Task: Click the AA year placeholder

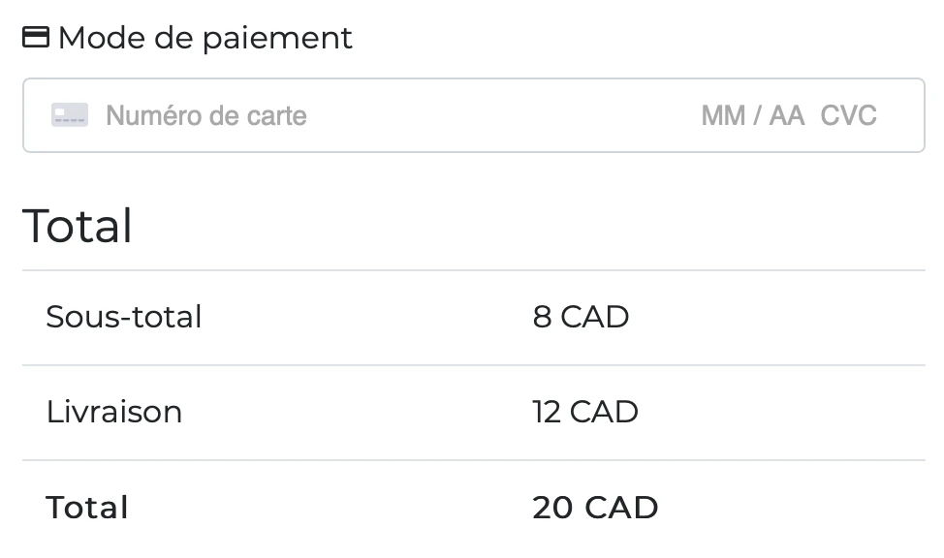Action: (x=787, y=115)
